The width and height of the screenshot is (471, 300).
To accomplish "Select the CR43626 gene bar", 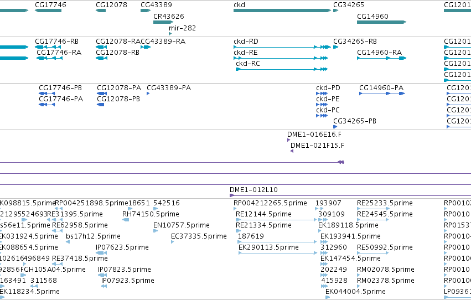I will click(163, 22).
